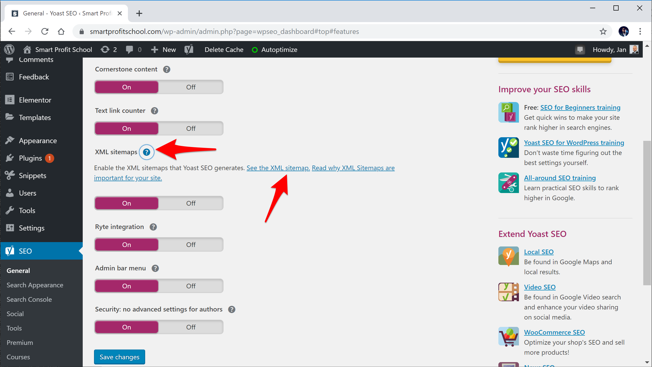
Task: Open the See the XML sitemap link
Action: coord(278,168)
